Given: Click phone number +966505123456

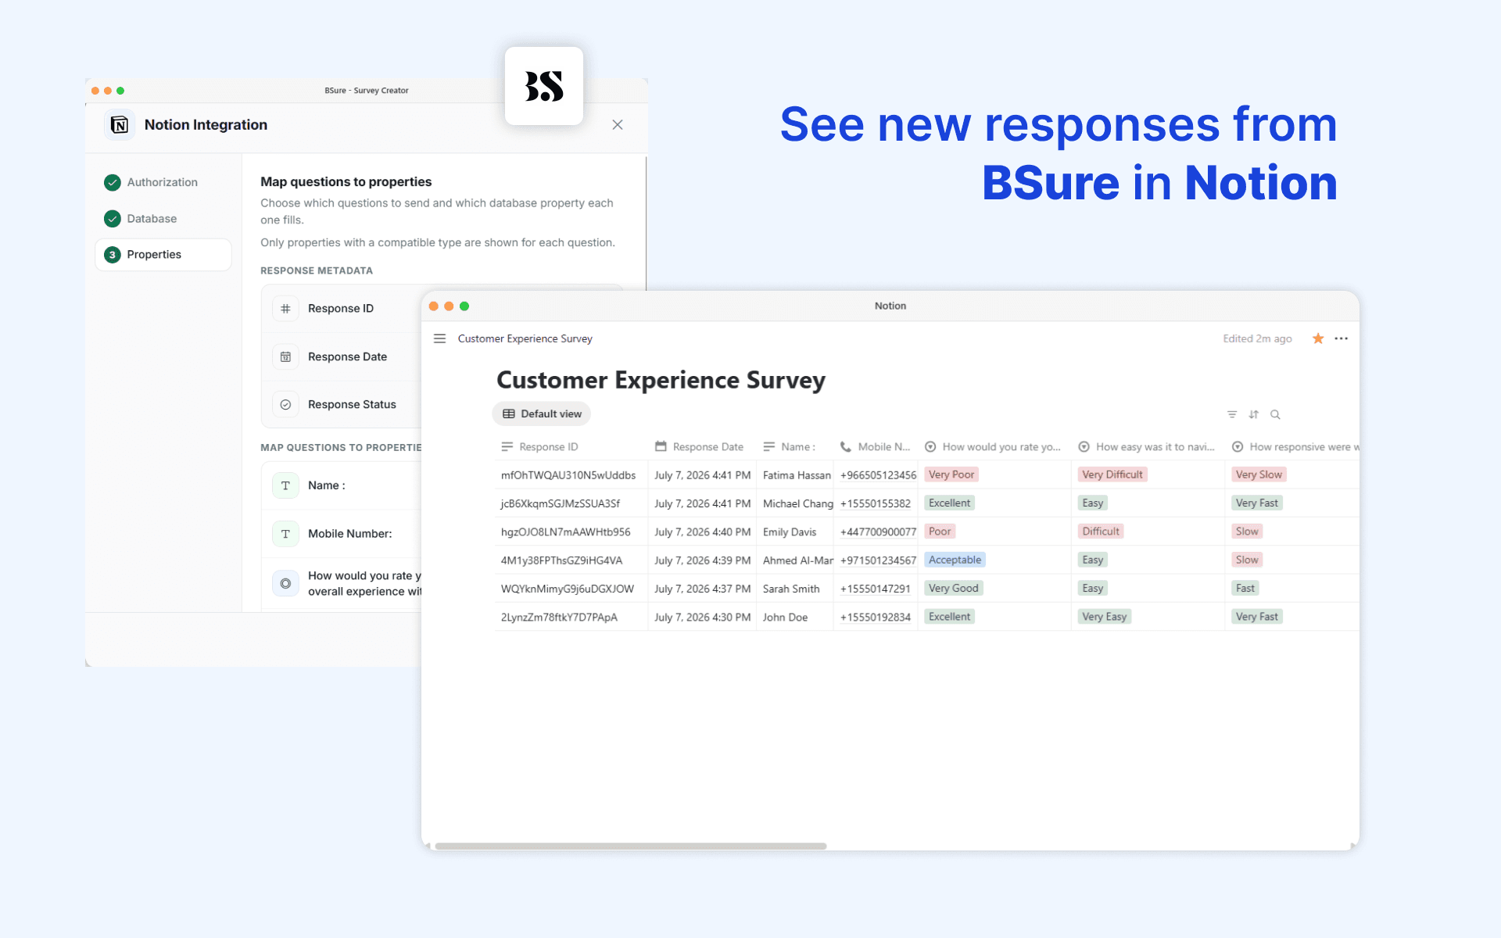Looking at the screenshot, I should point(878,475).
